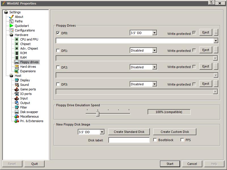Browse for DF0 disk image
The image size is (227, 170).
click(x=216, y=32)
